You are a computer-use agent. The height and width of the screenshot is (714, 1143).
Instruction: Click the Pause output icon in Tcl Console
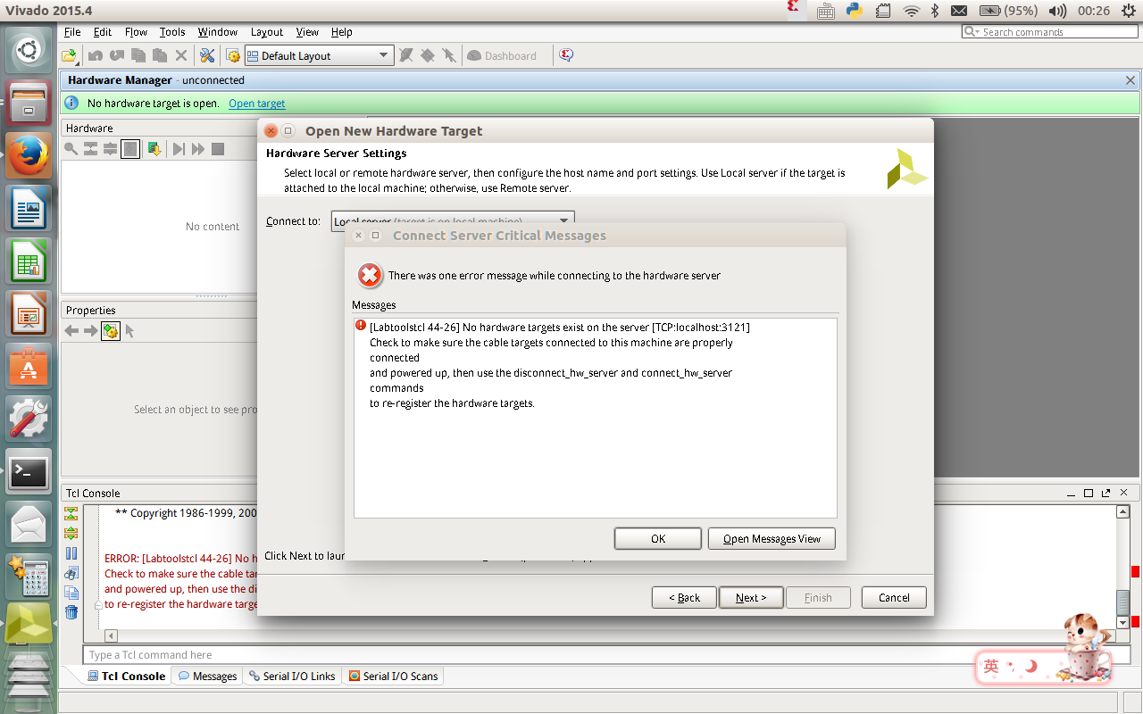(71, 553)
